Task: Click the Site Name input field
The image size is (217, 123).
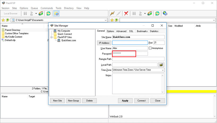Action: pos(138,37)
